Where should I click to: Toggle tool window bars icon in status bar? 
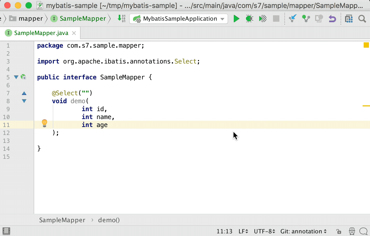[x=6, y=231]
